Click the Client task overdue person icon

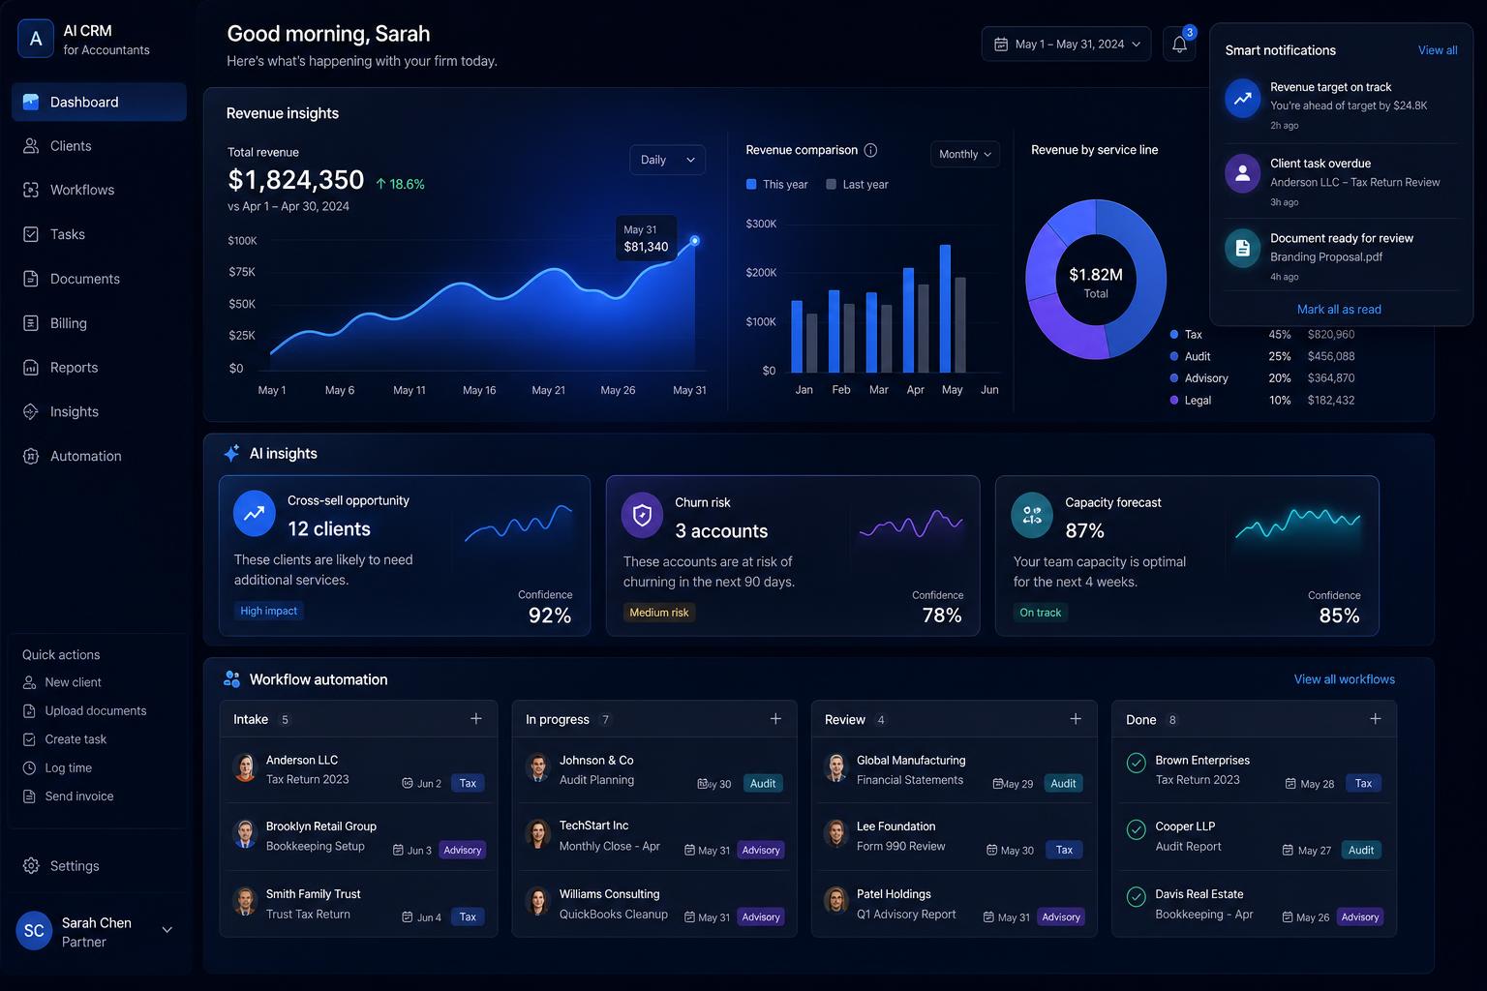[1242, 173]
